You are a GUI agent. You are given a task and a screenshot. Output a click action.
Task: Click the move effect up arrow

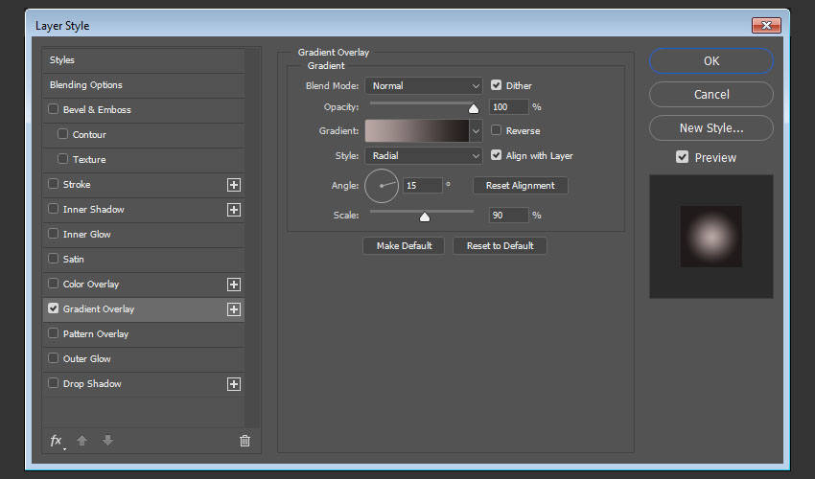click(x=82, y=441)
